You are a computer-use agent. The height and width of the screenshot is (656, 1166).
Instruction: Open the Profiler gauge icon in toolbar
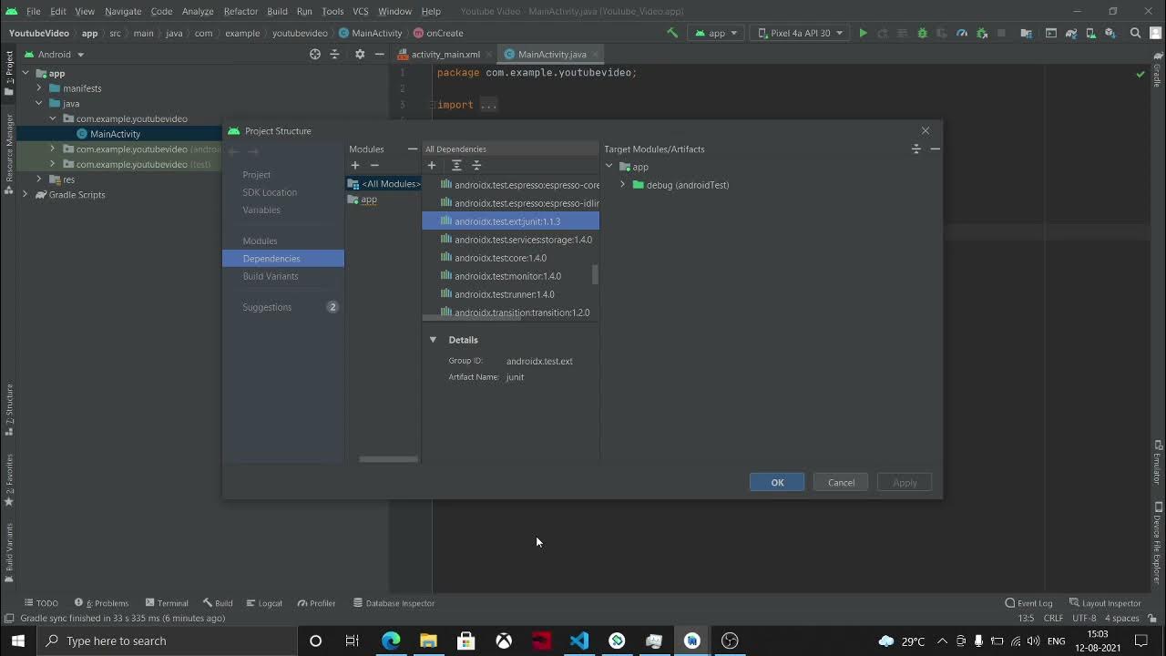(962, 33)
